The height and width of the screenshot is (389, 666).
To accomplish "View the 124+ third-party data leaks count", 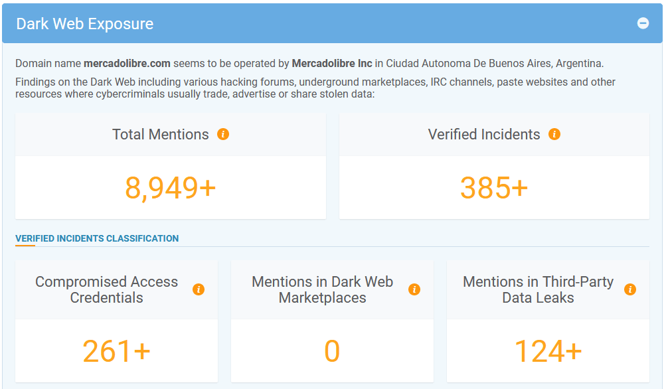I will pos(548,351).
